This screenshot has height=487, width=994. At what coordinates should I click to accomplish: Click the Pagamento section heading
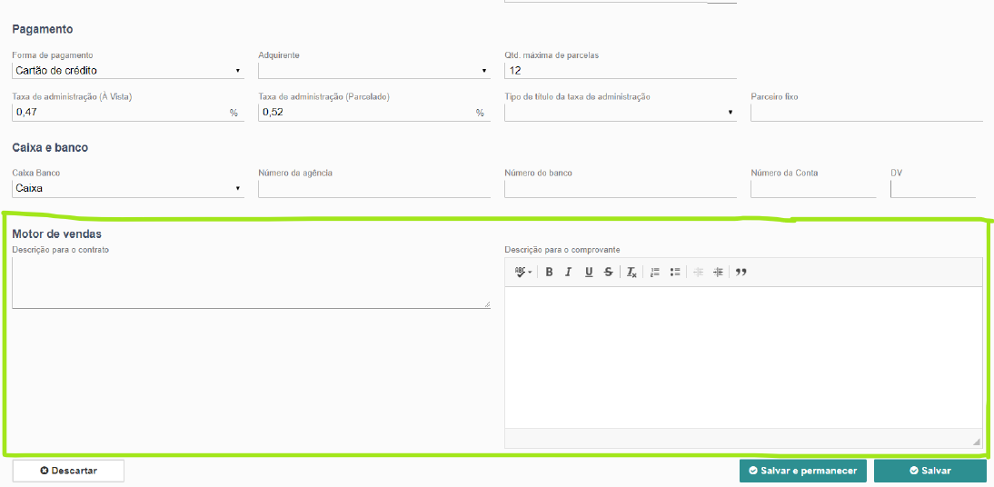43,29
